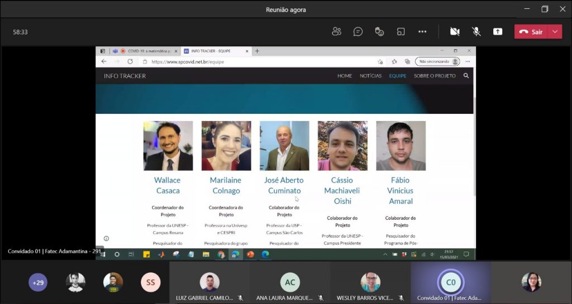This screenshot has height=304, width=572.
Task: Click the info icon at the page's lower-left corner
Action: point(106,239)
